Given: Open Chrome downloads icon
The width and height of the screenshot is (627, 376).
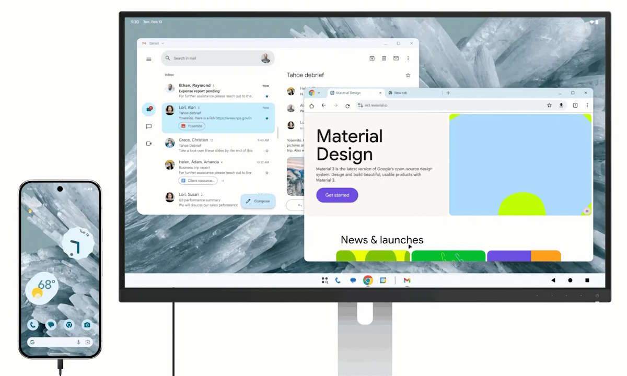Looking at the screenshot, I should [x=561, y=105].
